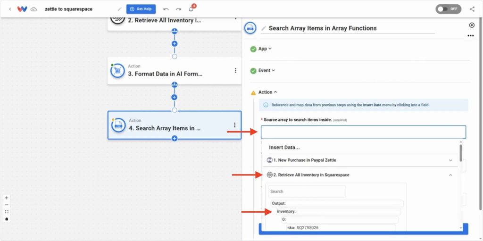Select the 0: index item

[x=340, y=220]
